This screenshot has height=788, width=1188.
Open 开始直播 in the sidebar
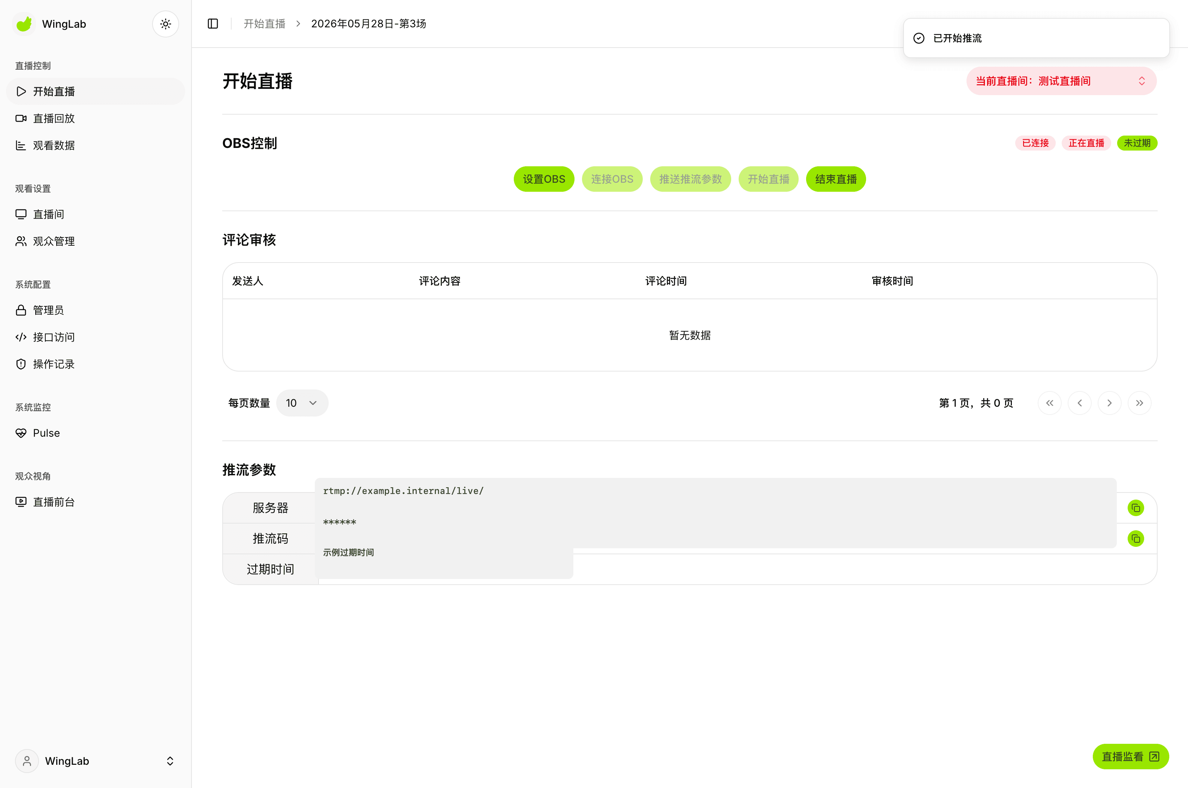(x=96, y=91)
